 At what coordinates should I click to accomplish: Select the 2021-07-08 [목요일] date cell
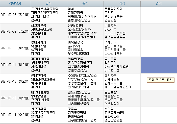tap(15, 15)
